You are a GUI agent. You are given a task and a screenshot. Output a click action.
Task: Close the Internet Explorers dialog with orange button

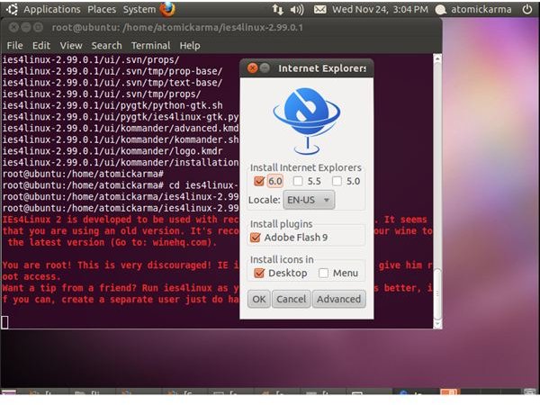click(x=252, y=68)
